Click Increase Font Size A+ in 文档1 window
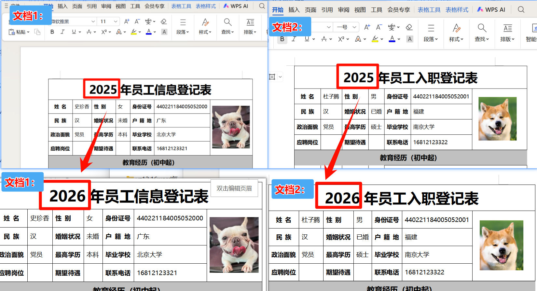The width and height of the screenshot is (537, 291). click(127, 21)
